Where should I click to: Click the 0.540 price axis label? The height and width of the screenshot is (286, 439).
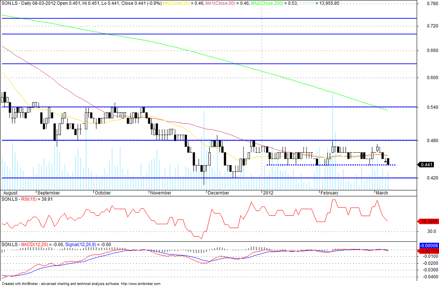pyautogui.click(x=433, y=107)
